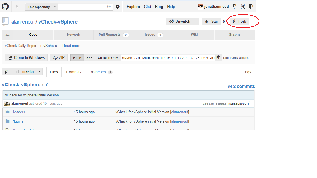Click the Clone in Windows button
The height and width of the screenshot is (178, 317).
[x=26, y=58]
